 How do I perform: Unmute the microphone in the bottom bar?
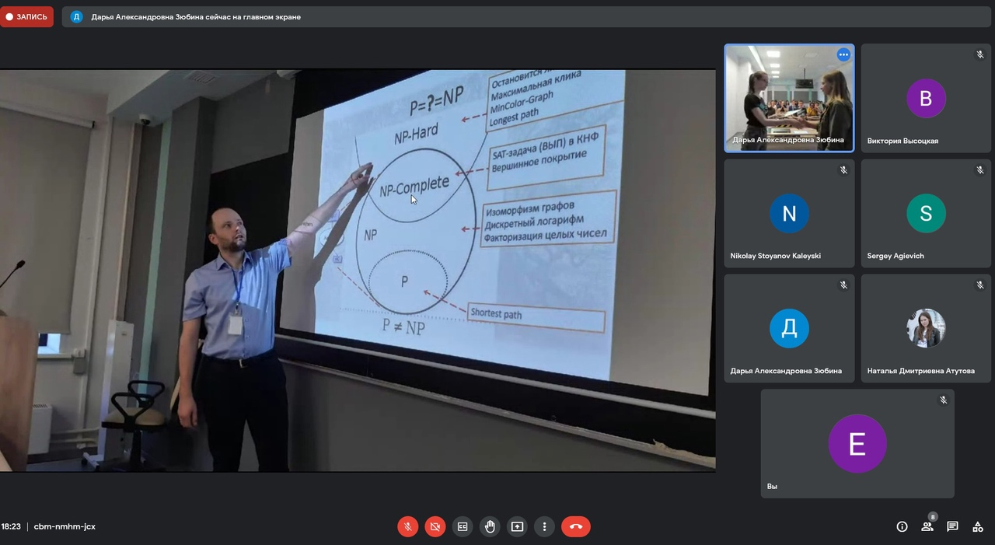coord(407,526)
